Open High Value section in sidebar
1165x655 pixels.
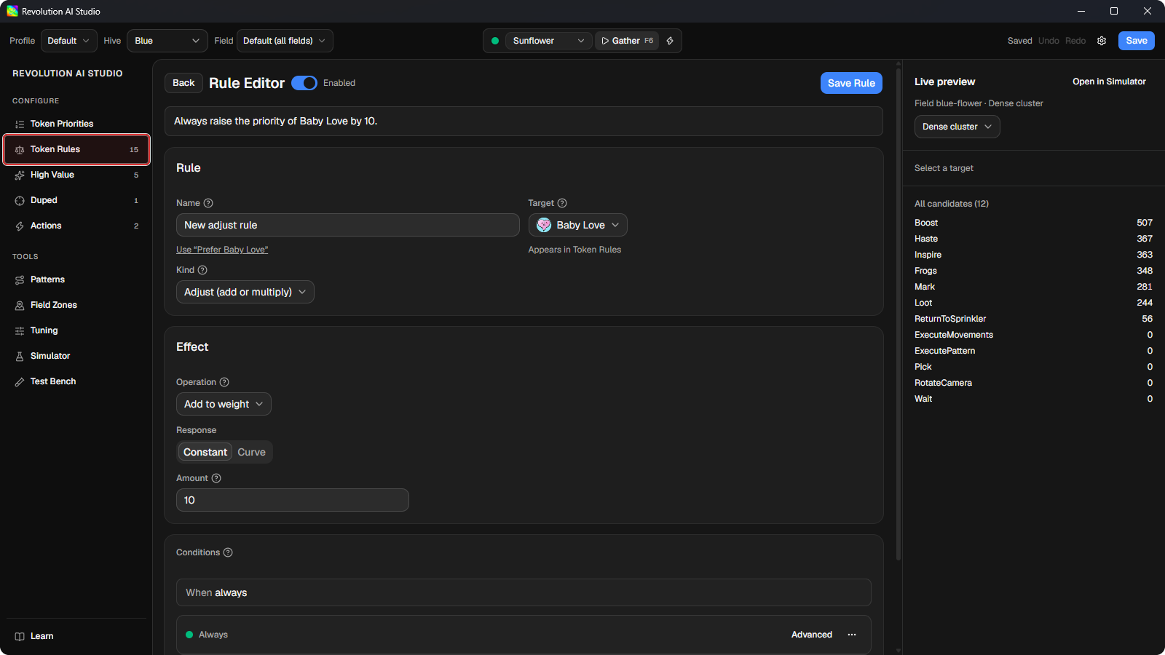[x=76, y=175]
